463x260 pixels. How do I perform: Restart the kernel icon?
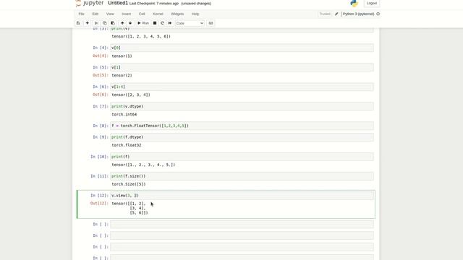[x=162, y=23]
